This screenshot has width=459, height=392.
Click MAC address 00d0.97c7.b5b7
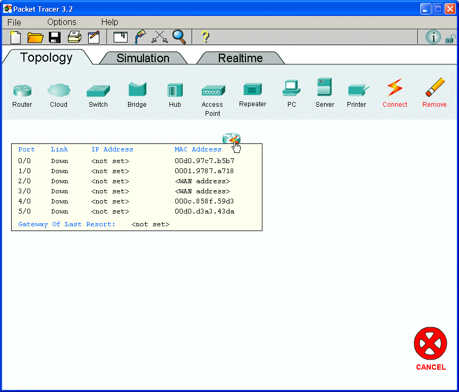tap(205, 161)
